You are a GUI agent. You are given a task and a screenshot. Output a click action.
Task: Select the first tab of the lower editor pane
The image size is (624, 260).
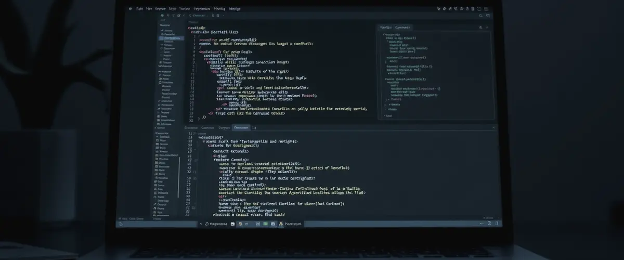click(191, 127)
